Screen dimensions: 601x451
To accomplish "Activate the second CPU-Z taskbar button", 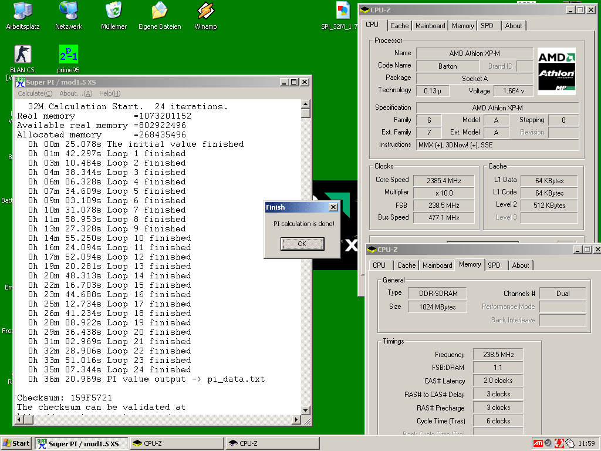I will coord(272,443).
